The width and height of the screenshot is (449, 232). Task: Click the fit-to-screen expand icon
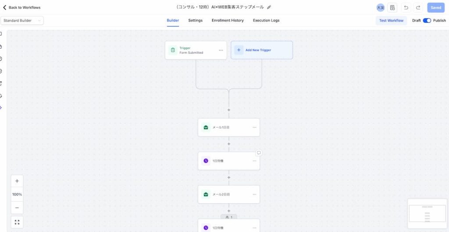coord(17,222)
